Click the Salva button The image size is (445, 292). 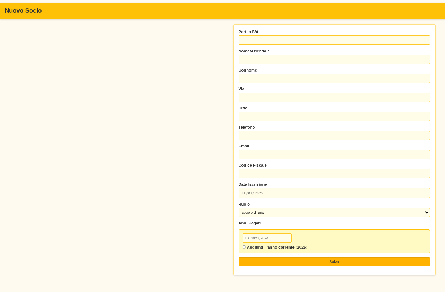[x=334, y=262]
